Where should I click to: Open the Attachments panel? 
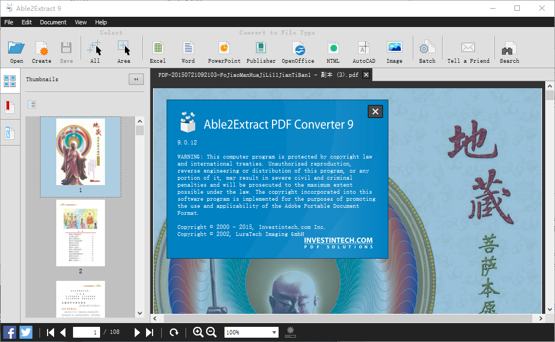click(10, 131)
